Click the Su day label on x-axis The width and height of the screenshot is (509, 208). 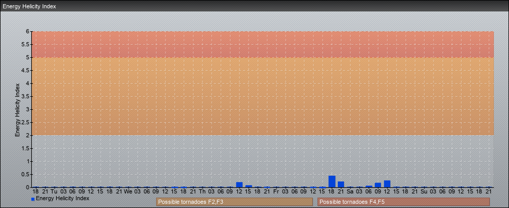tap(424, 191)
